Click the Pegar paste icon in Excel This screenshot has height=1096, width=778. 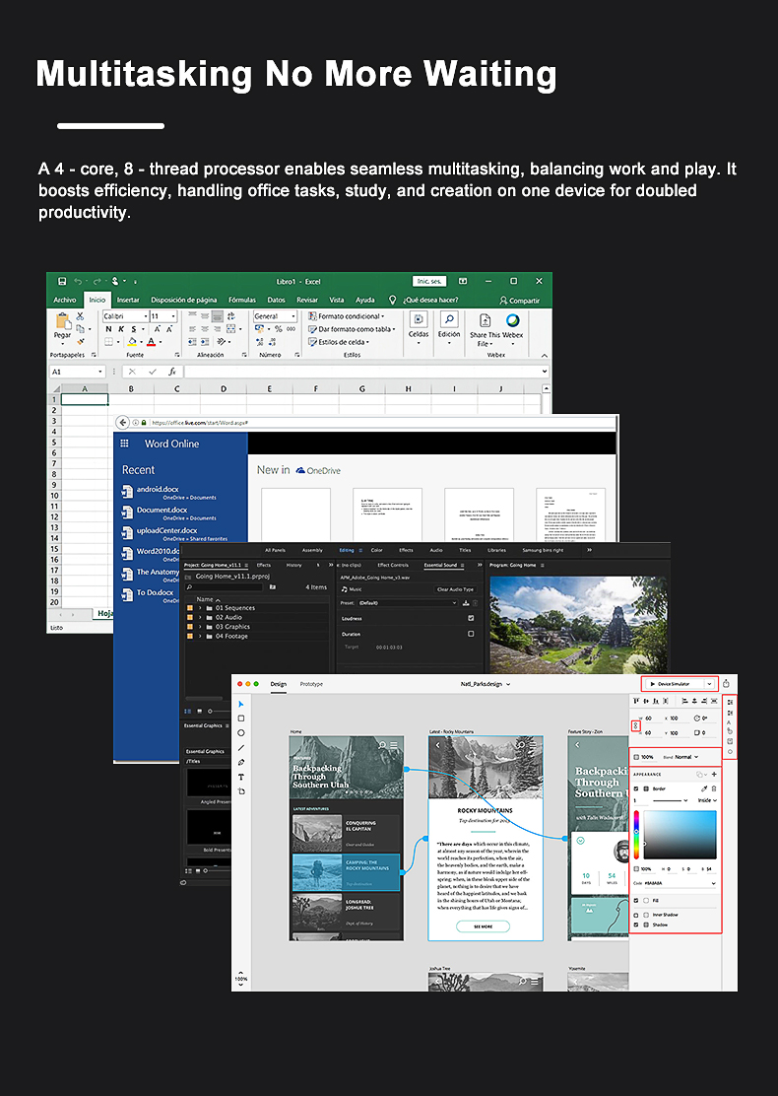(63, 321)
